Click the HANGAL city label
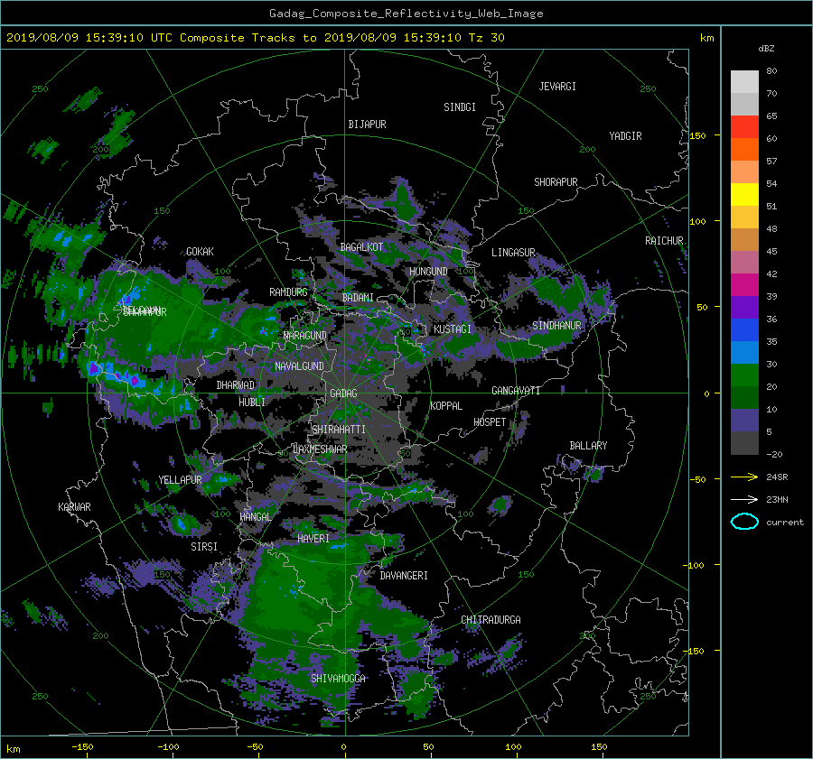The width and height of the screenshot is (813, 759). 256,517
